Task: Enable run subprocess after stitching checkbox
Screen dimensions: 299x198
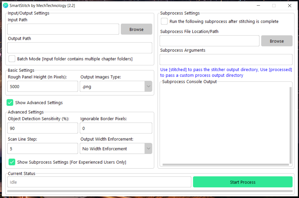Action: [x=164, y=21]
